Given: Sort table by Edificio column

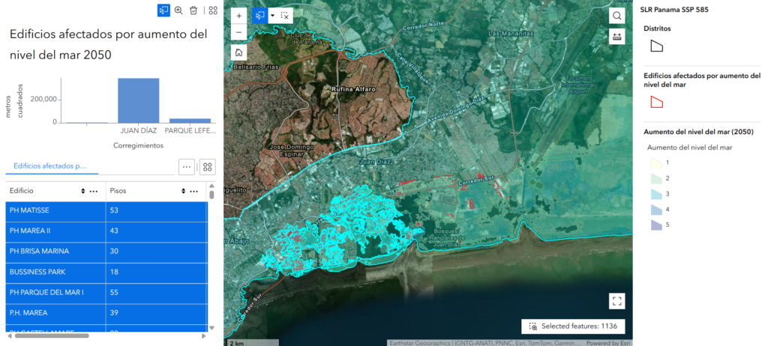Looking at the screenshot, I should pyautogui.click(x=82, y=192).
